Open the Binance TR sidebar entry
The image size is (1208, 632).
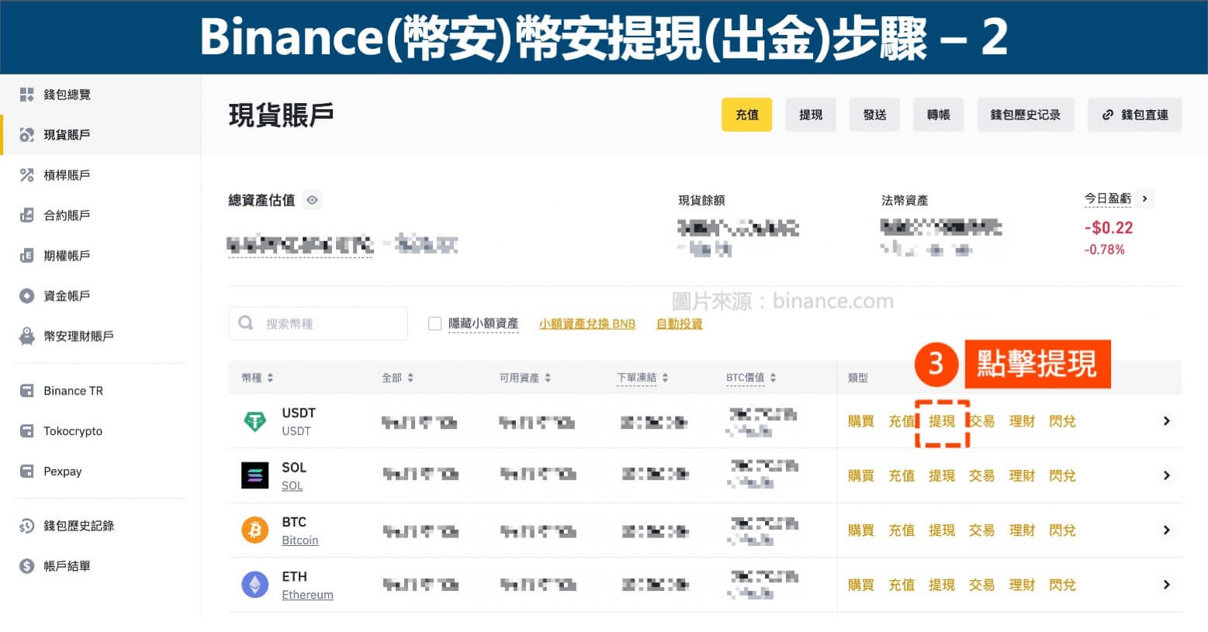tap(74, 390)
